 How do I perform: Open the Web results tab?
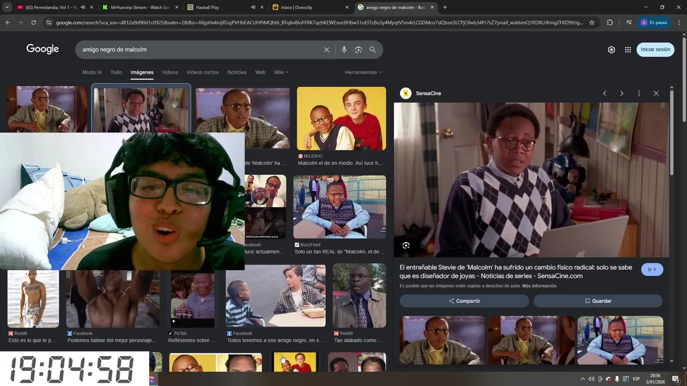pos(260,72)
